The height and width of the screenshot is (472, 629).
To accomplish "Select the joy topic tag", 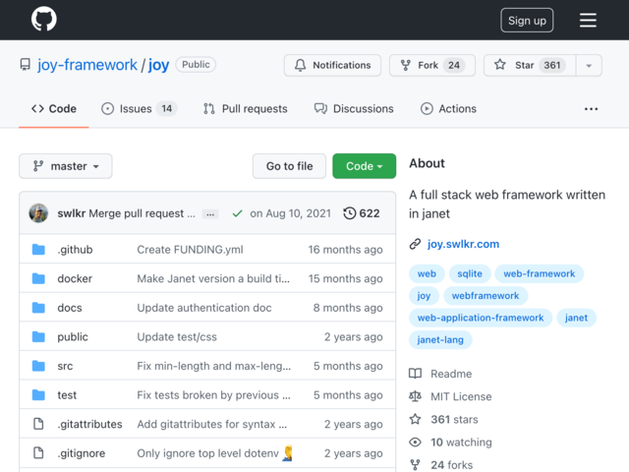I will coord(424,296).
